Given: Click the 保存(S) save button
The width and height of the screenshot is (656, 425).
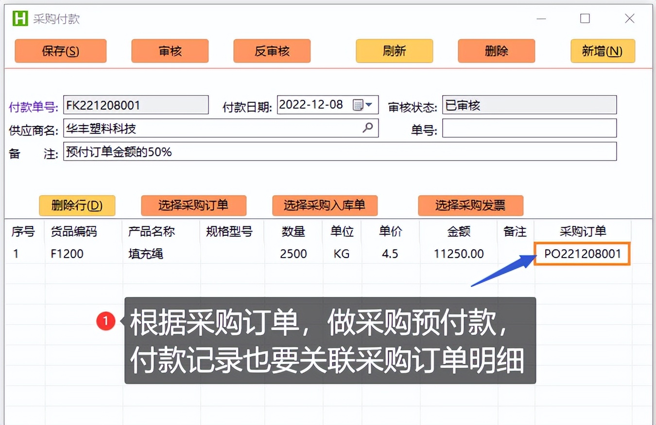Looking at the screenshot, I should (60, 50).
